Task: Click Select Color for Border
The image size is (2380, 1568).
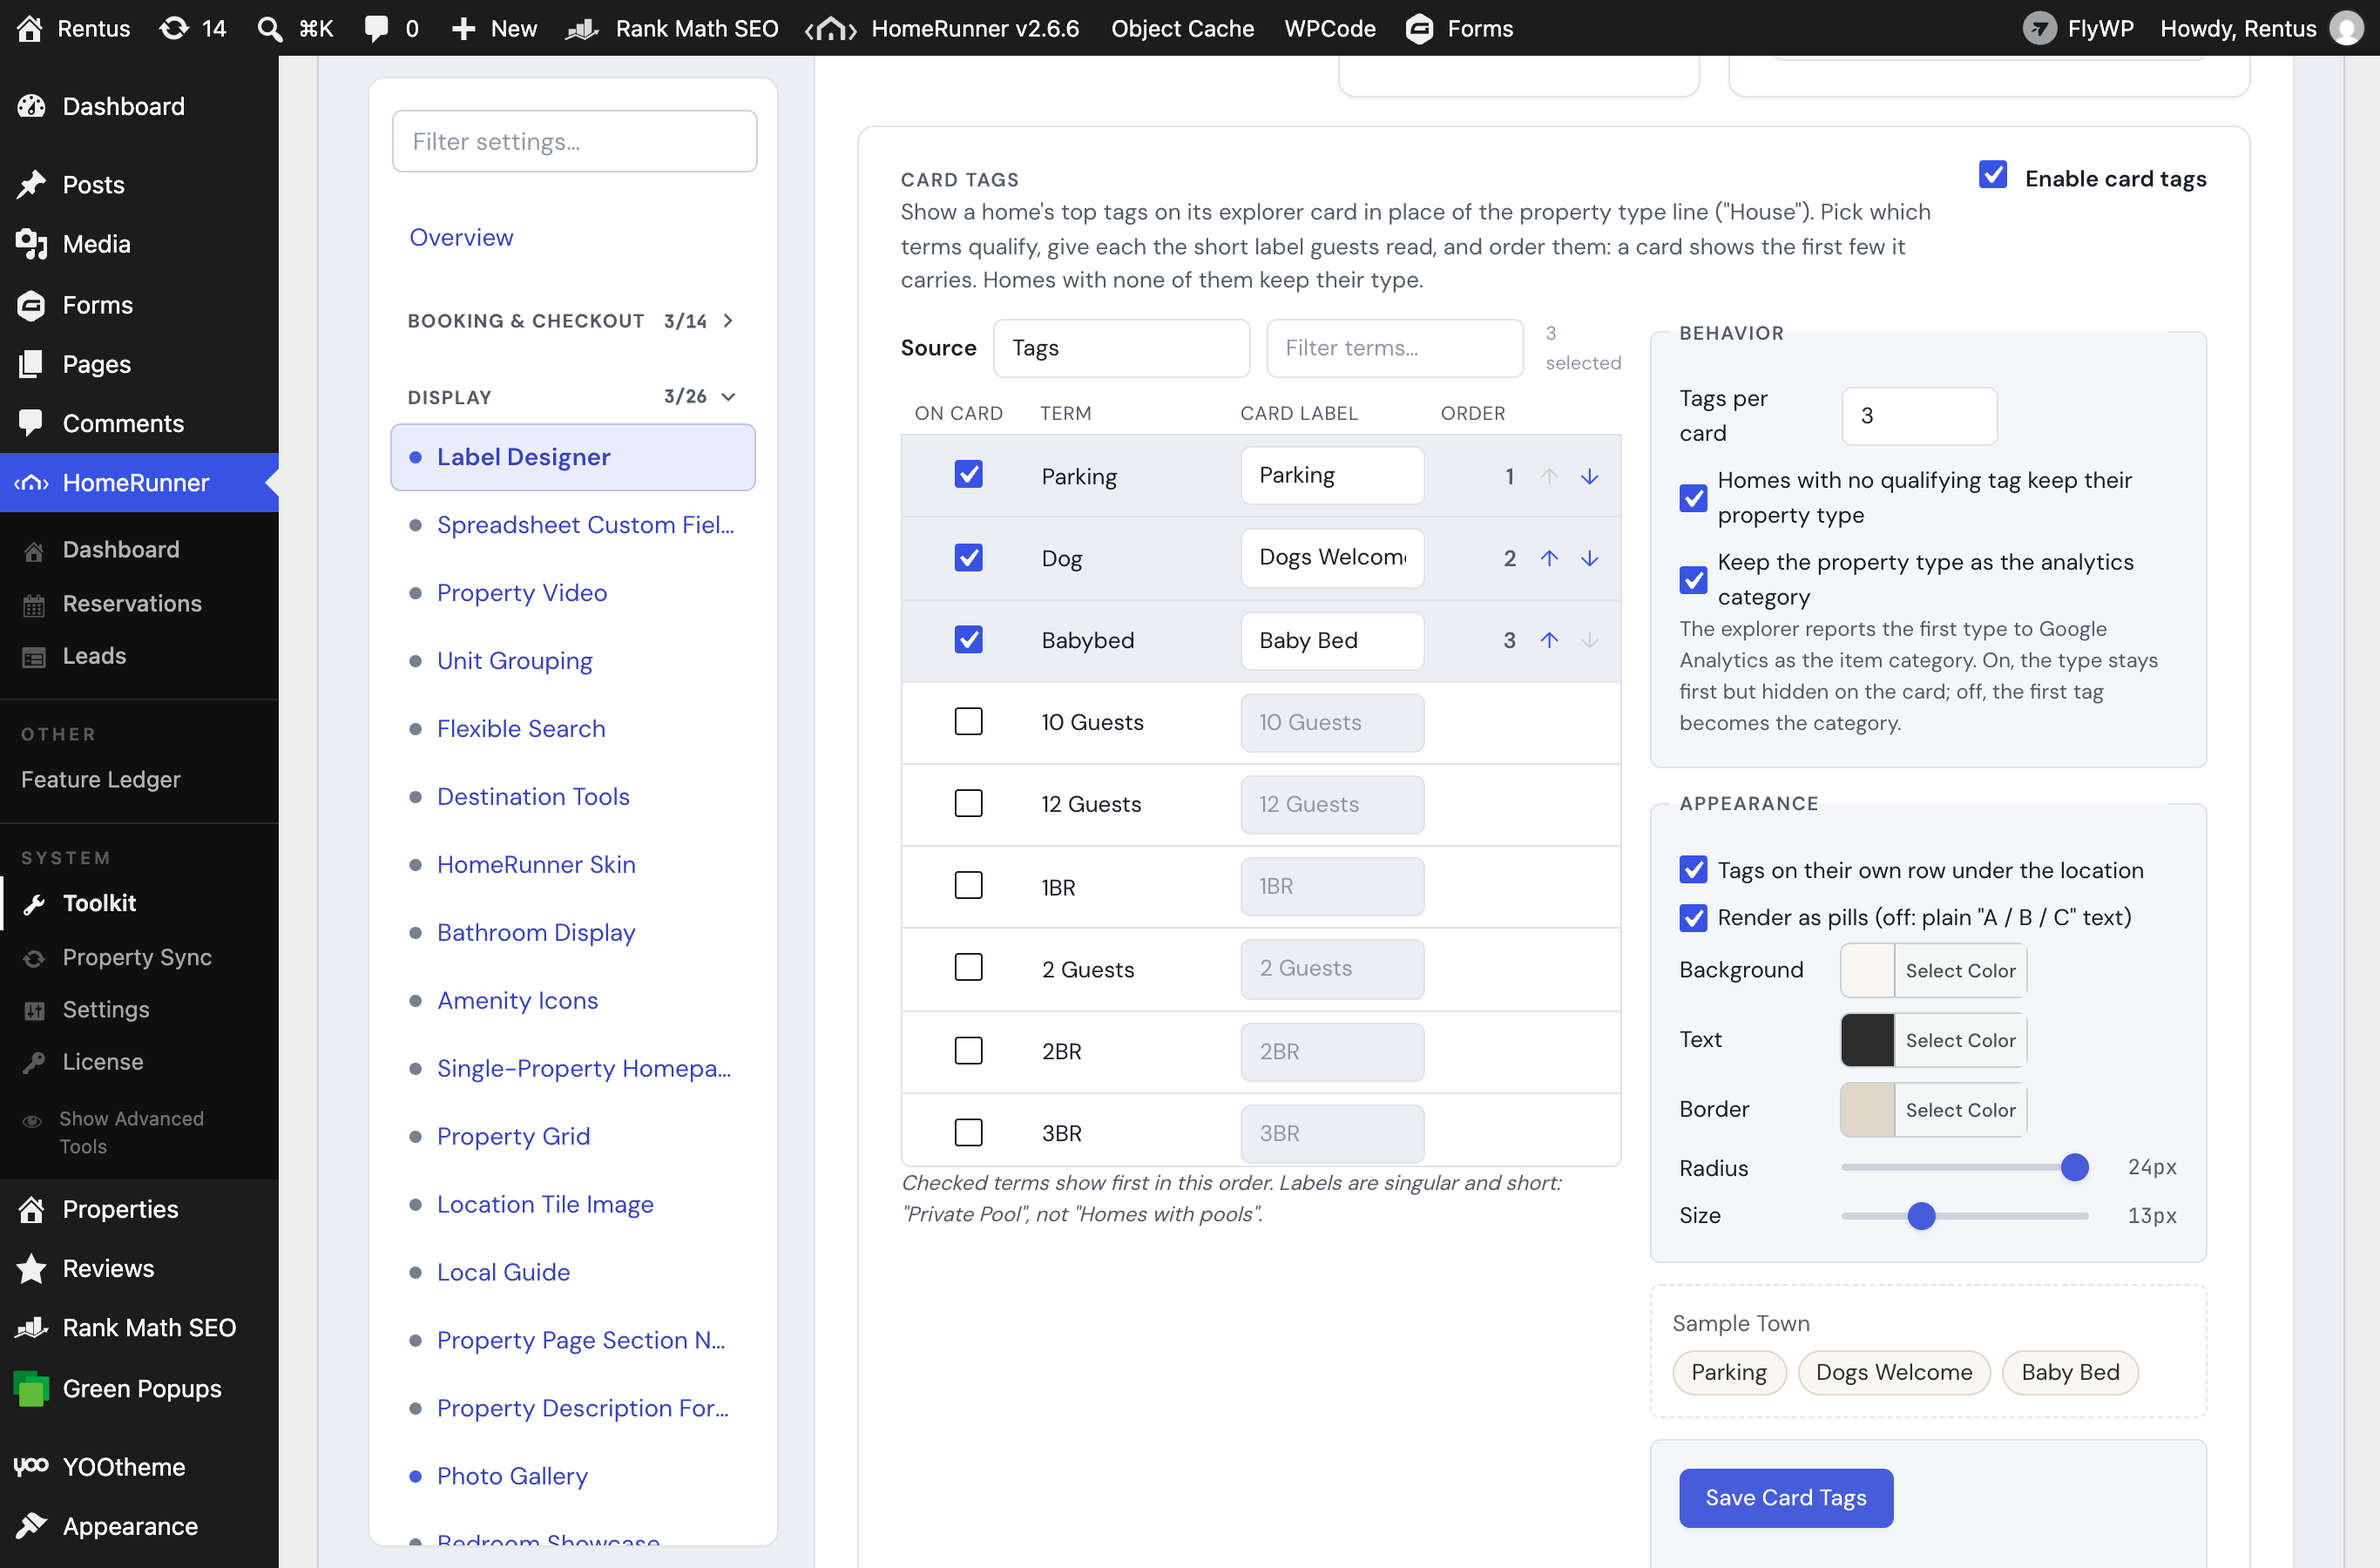Action: tap(1960, 1110)
